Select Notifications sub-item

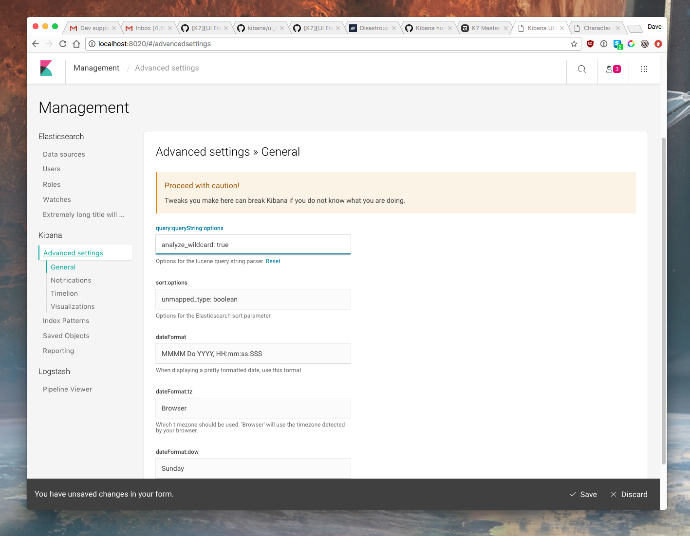click(71, 280)
